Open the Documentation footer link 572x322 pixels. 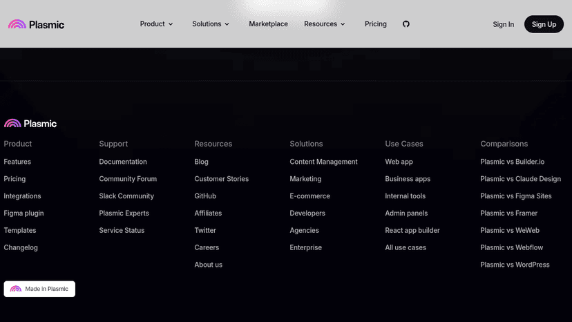[x=123, y=162]
